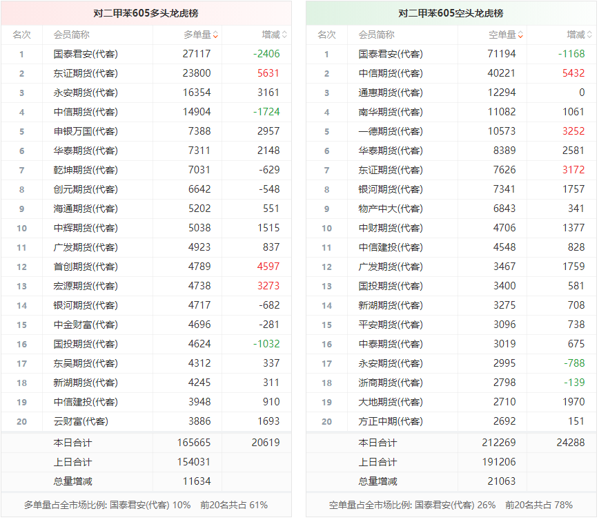Click 首创期货(代客) member name
This screenshot has width=599, height=520.
point(86,267)
